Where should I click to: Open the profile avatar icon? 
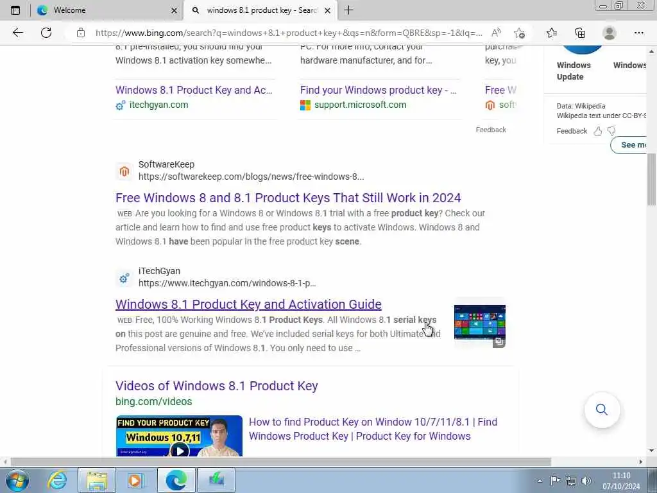610,33
